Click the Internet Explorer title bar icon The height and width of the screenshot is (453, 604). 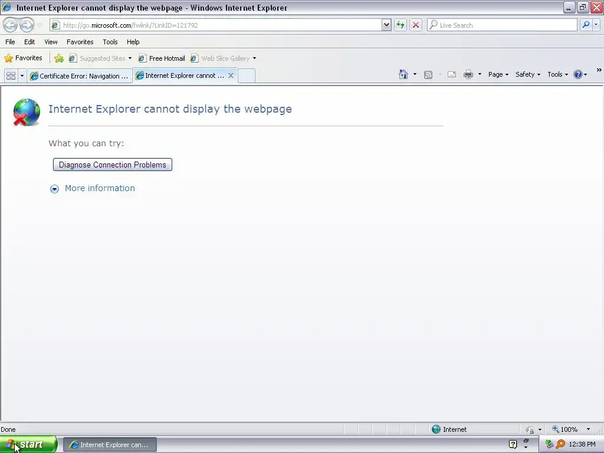[x=6, y=7]
